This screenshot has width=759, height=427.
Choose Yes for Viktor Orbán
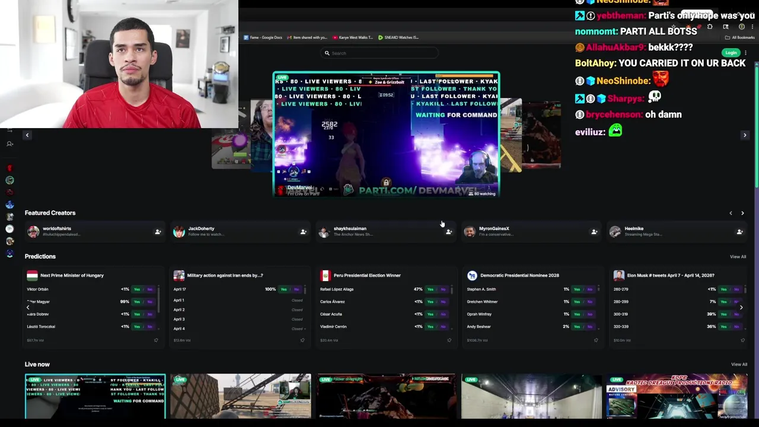pos(137,289)
